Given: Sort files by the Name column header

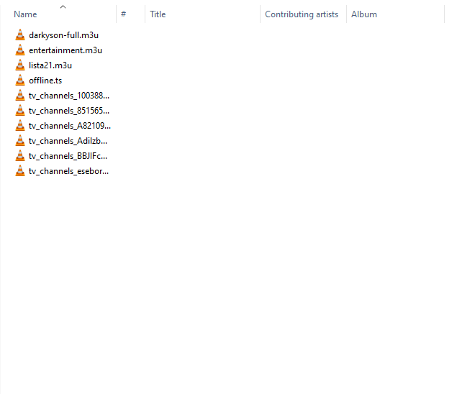Looking at the screenshot, I should click(25, 14).
